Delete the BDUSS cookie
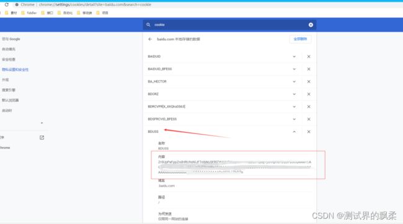 point(309,132)
